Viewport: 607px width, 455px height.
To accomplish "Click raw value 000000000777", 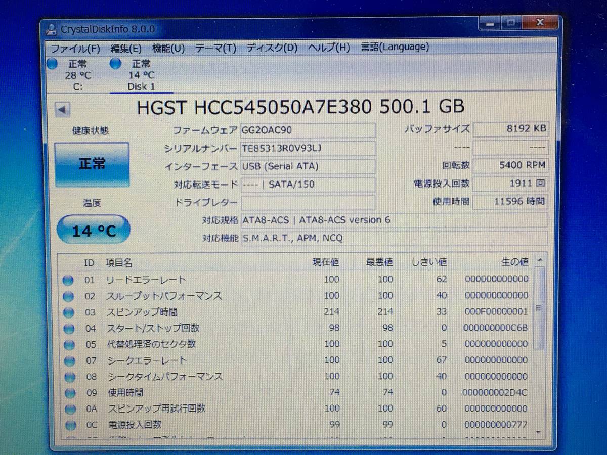I will pos(496,425).
